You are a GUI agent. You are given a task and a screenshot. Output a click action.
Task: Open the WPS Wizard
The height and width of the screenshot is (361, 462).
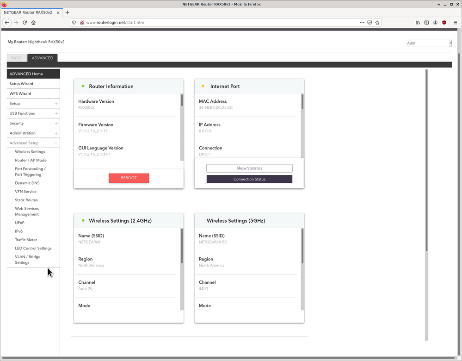click(33, 93)
